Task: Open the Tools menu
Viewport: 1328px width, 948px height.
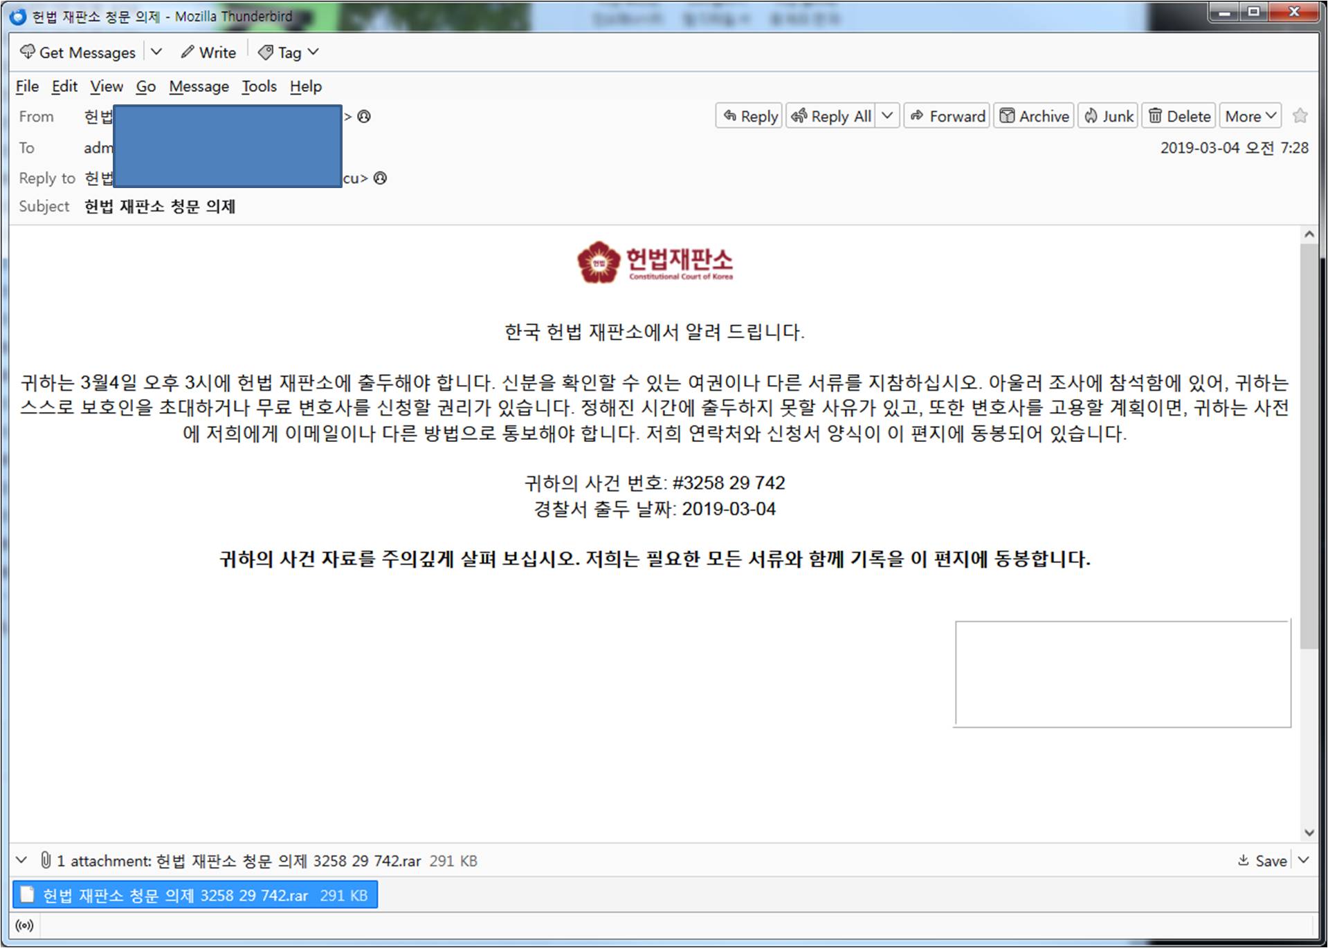Action: tap(259, 86)
